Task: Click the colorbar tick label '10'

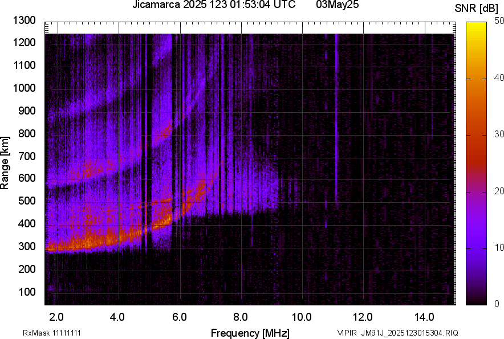Action: pos(499,248)
